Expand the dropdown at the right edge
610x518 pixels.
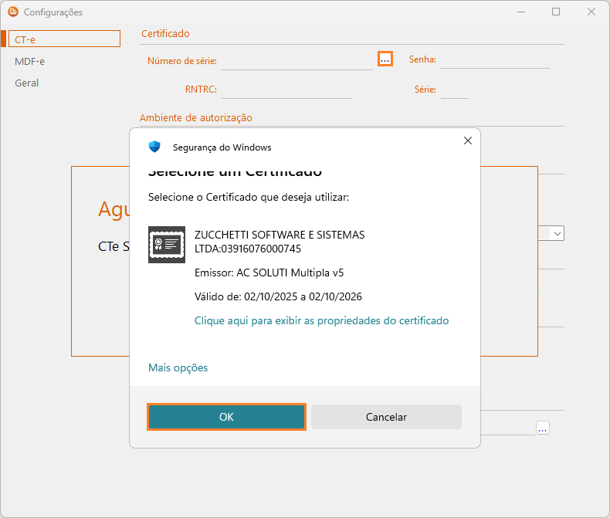point(557,232)
